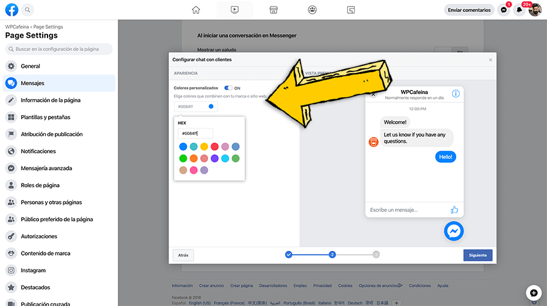
Task: Click WPCafeina breadcrumb link
Action: [x=17, y=27]
